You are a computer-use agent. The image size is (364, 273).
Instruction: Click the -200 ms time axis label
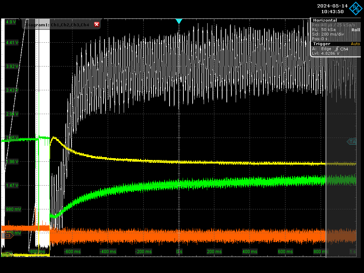click(143, 251)
